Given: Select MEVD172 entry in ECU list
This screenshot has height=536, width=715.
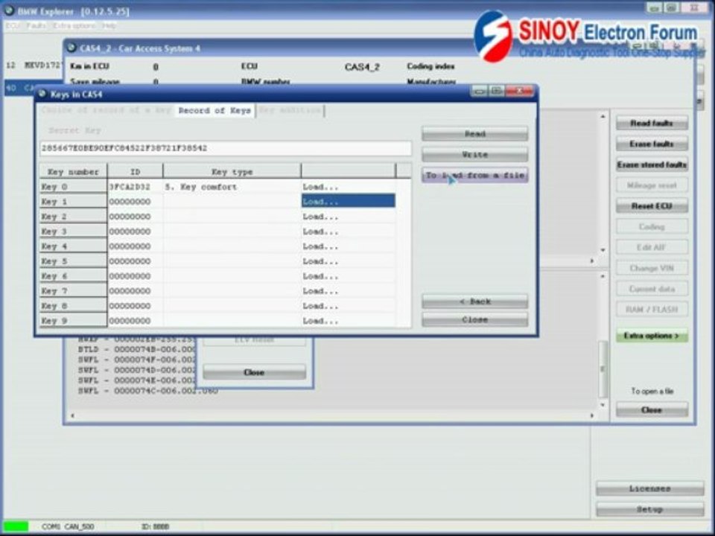Looking at the screenshot, I should click(x=34, y=66).
